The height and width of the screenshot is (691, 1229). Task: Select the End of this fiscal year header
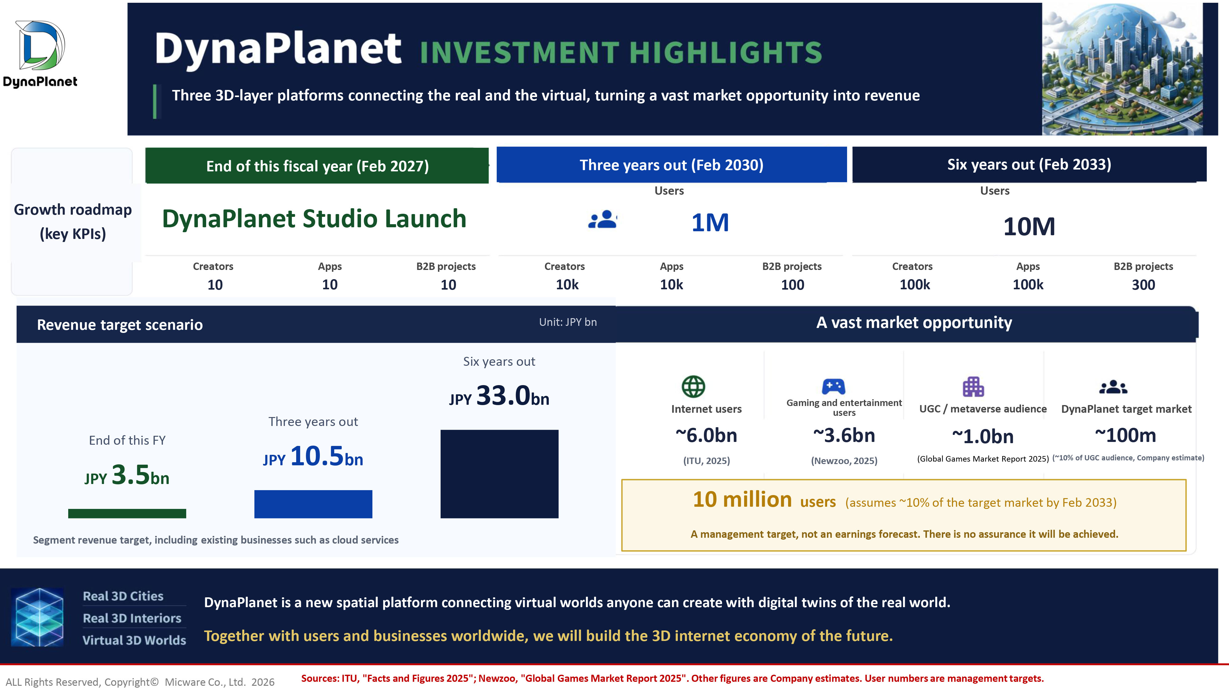pos(317,166)
